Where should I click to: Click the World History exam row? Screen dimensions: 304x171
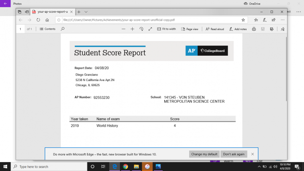152,126
